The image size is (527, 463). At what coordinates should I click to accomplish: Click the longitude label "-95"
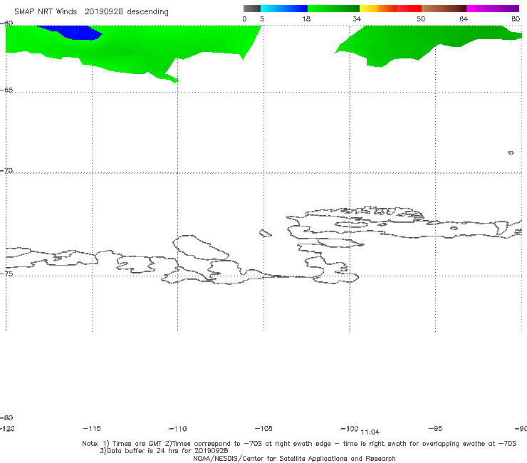[436, 429]
